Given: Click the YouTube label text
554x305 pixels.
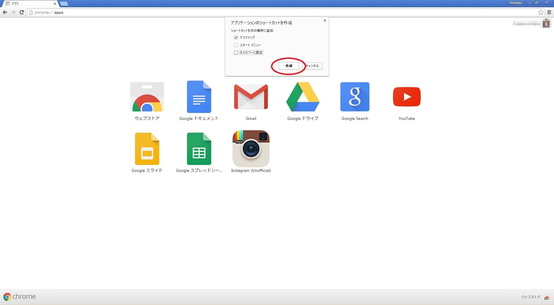Looking at the screenshot, I should [x=407, y=118].
